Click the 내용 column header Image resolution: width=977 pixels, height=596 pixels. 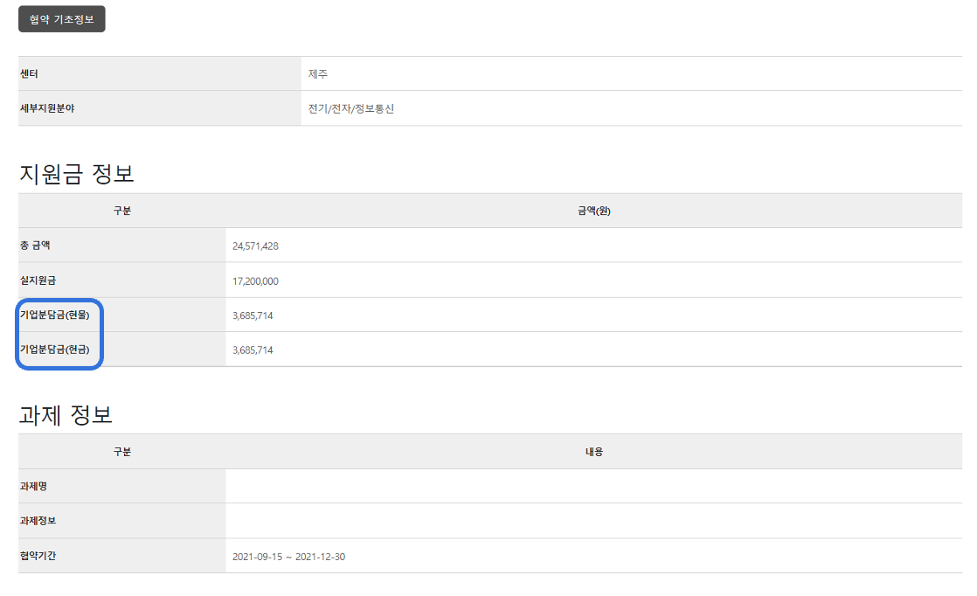593,452
